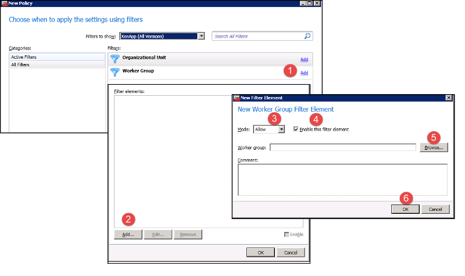Click the Remove button under Filter elements

point(188,235)
